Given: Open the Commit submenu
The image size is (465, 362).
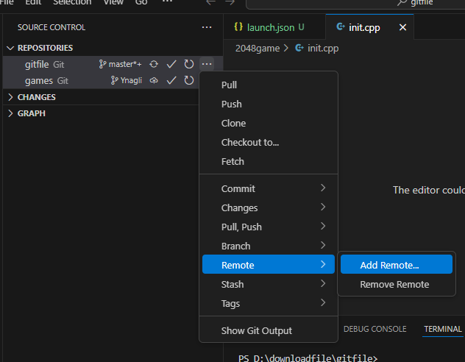Looking at the screenshot, I should click(269, 188).
